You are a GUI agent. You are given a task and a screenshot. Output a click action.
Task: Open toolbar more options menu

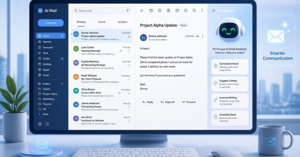coord(202,11)
